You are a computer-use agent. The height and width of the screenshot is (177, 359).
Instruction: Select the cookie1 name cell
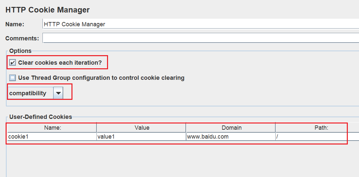[52, 137]
